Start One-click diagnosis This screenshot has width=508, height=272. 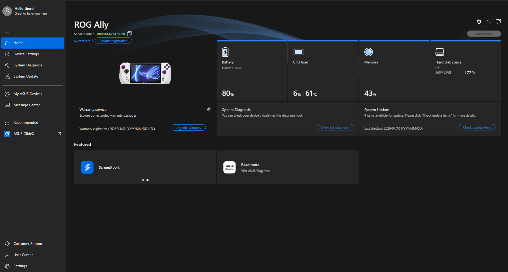point(335,127)
